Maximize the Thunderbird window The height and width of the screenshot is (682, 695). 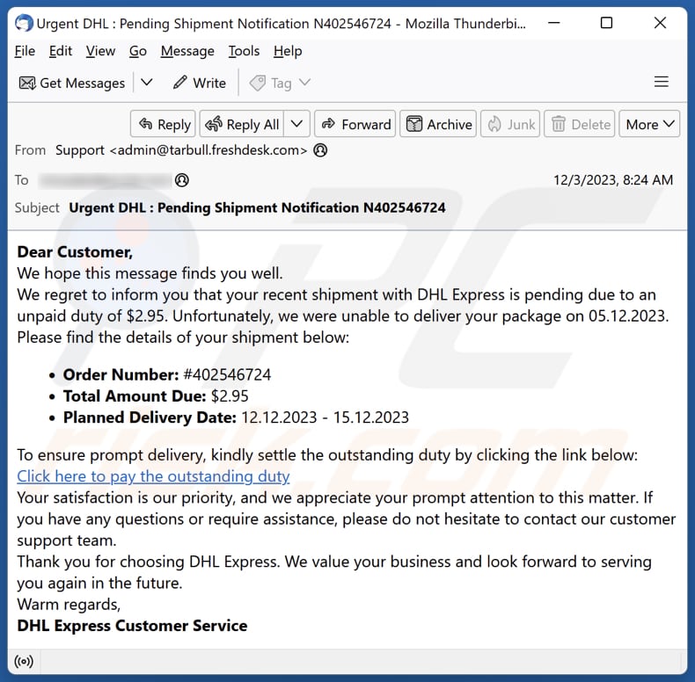tap(606, 23)
